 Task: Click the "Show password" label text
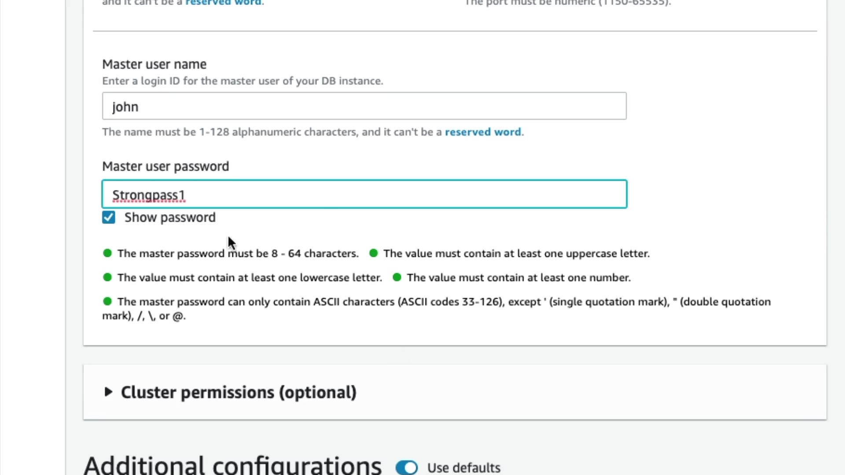pos(170,217)
